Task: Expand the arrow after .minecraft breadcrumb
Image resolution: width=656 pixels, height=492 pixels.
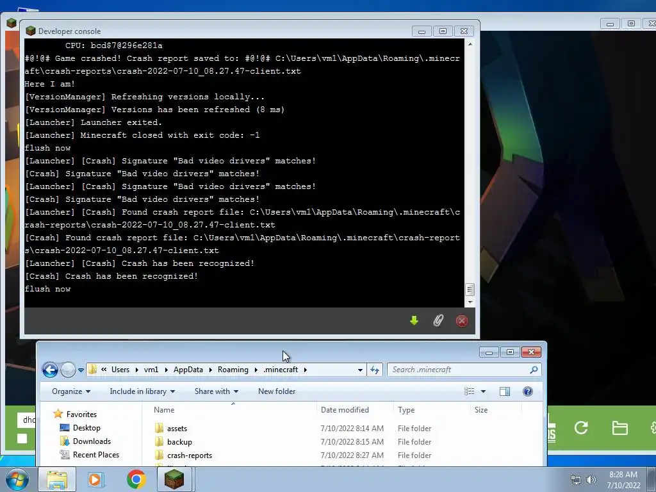Action: [x=306, y=370]
